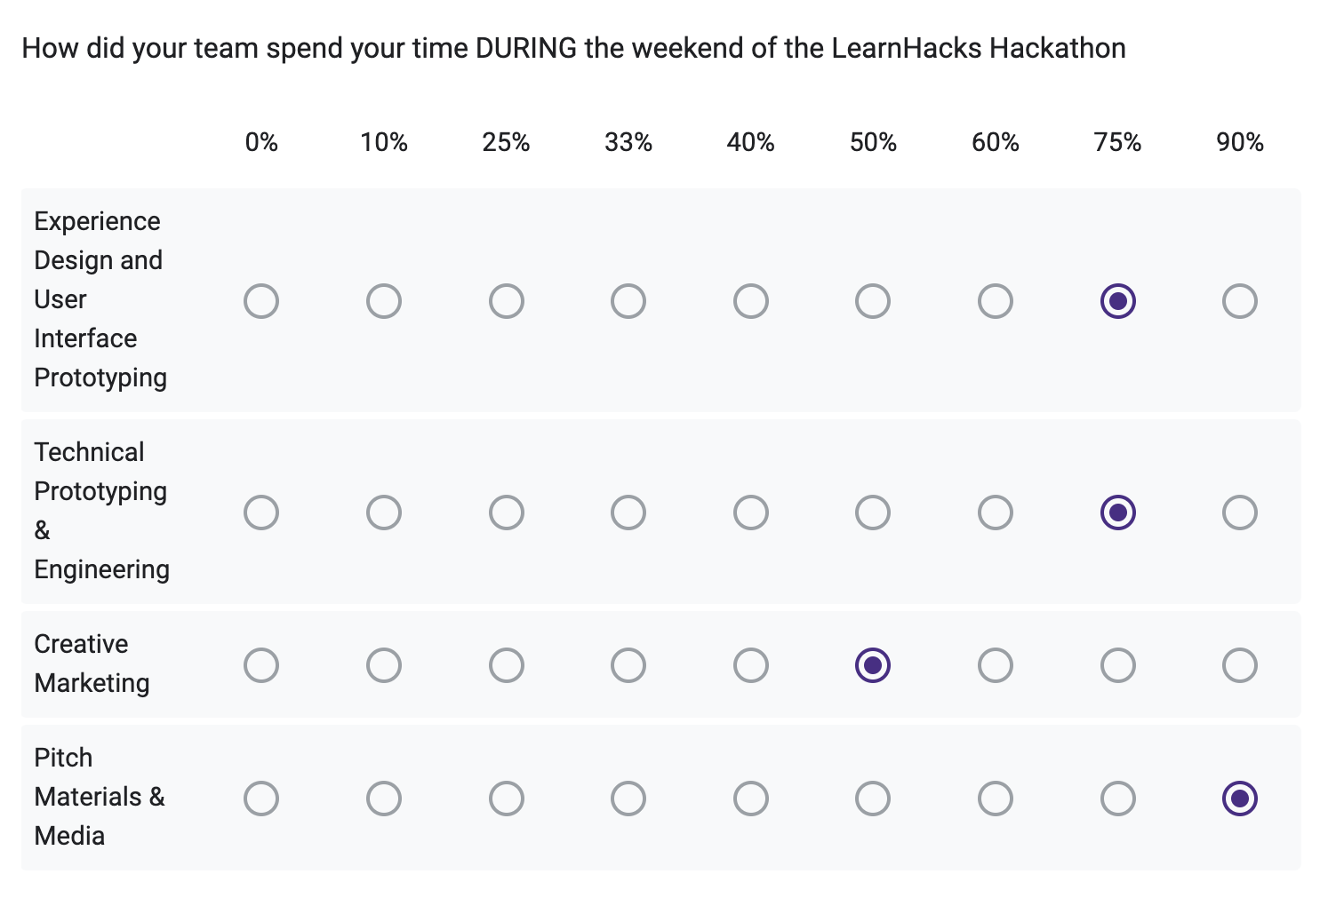Click the selected 75% Experience Design radio
Screen dimensions: 1328x906
[1118, 301]
